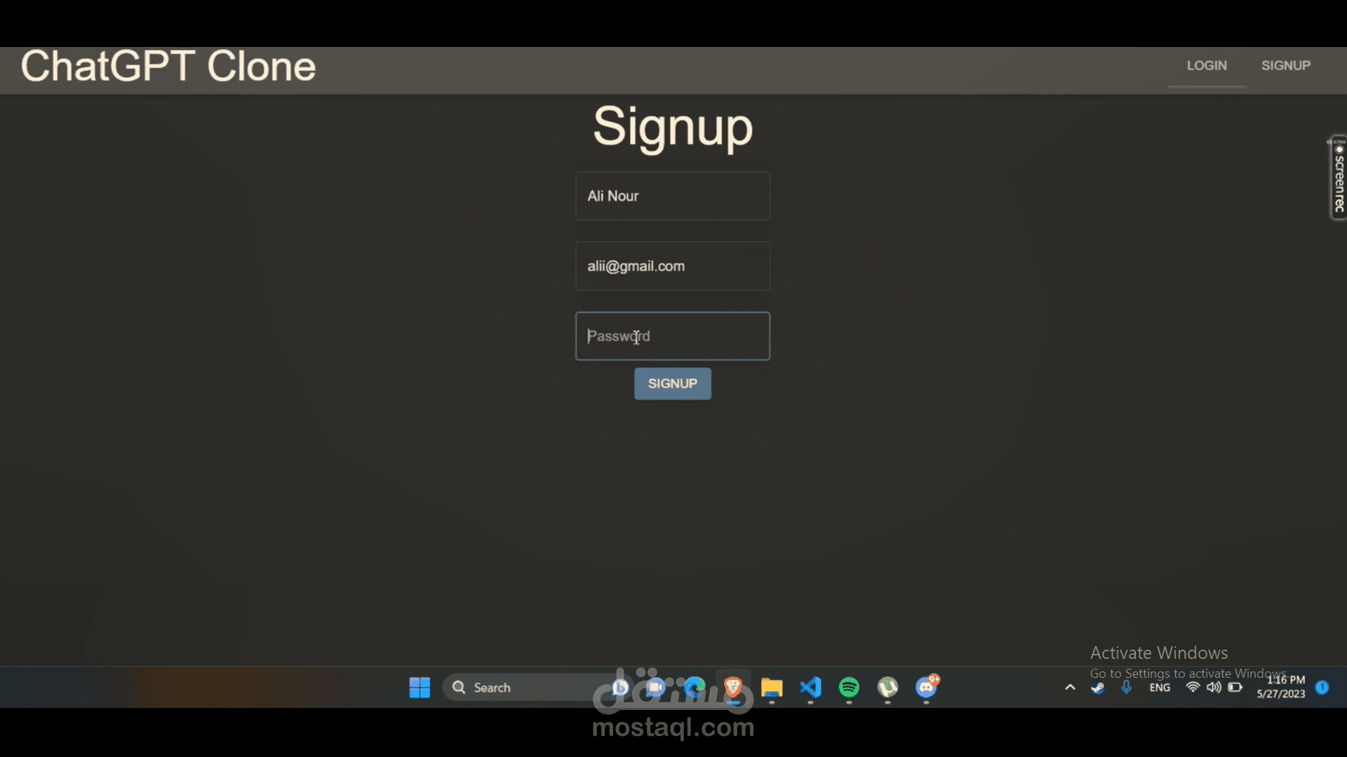The image size is (1347, 757).
Task: Open Spotify from the taskbar
Action: point(849,688)
